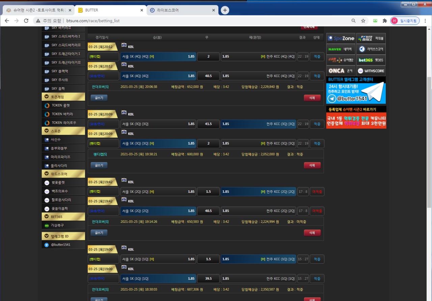The image size is (432, 301).
Task: Click the zoom magnifier icon in address bar
Action: (x=353, y=21)
